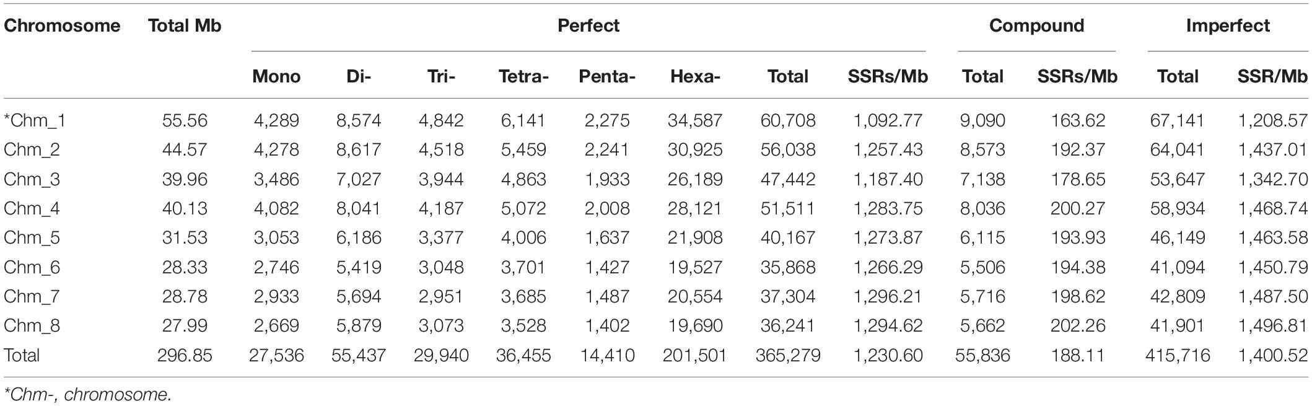The height and width of the screenshot is (406, 1312).
Task: Select the Mono subcolumn header
Action: [x=276, y=77]
